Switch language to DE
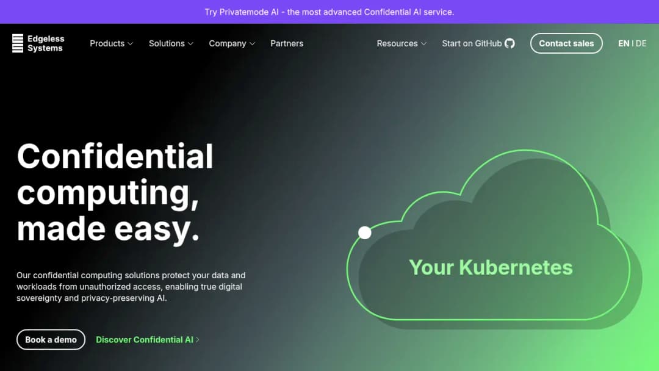The image size is (659, 371). tap(641, 43)
